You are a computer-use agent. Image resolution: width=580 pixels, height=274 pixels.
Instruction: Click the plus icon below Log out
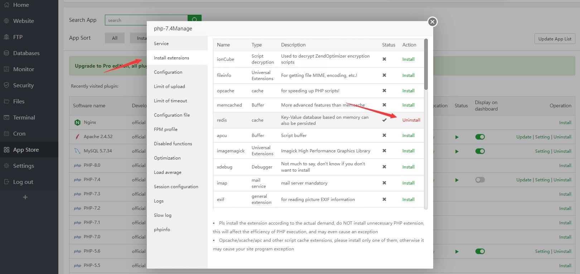tap(25, 197)
